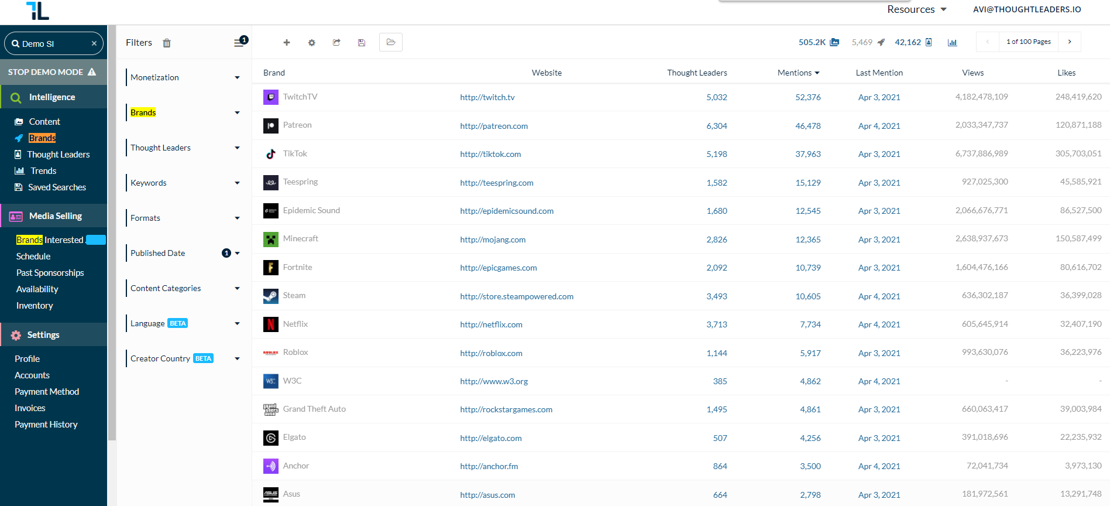
Task: Open the store.steampowered.com link
Action: click(517, 296)
